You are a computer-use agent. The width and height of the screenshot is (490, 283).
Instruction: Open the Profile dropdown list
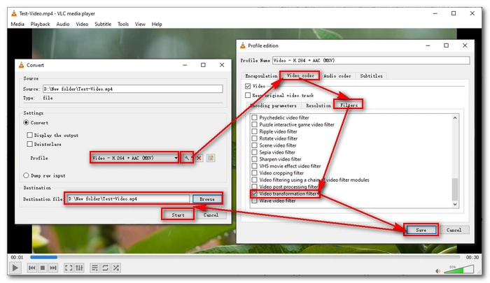point(134,158)
